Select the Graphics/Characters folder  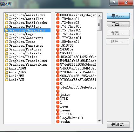[x=27, y=30]
